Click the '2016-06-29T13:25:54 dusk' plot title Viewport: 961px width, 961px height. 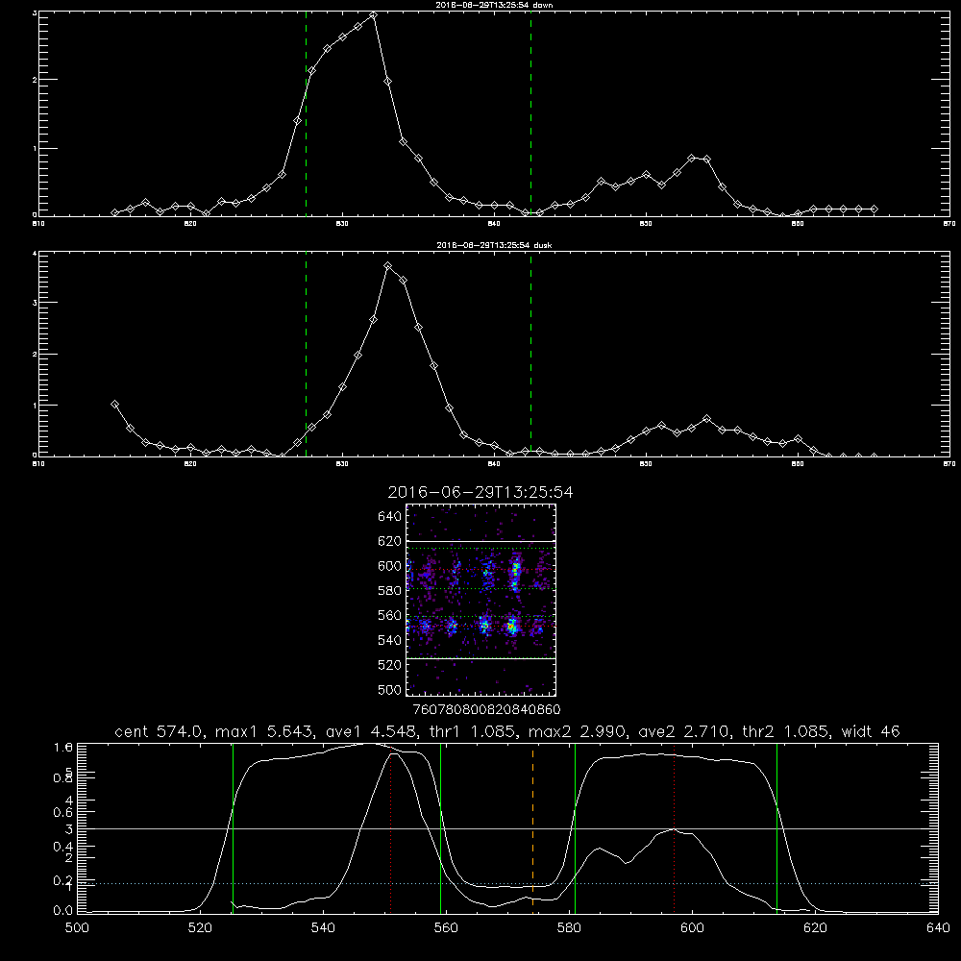point(494,245)
